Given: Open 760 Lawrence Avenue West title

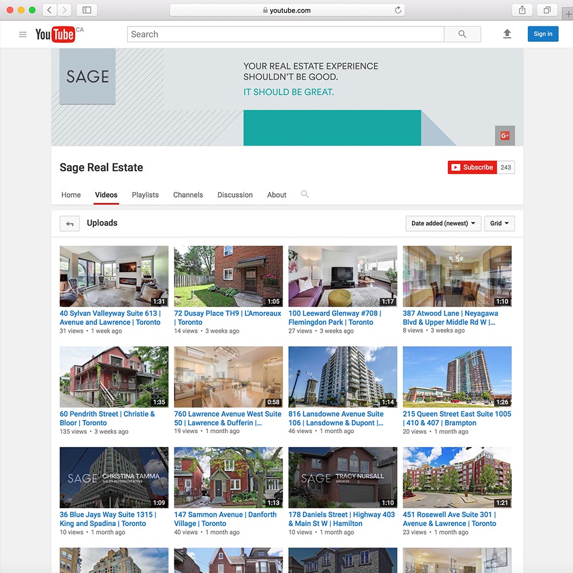Looking at the screenshot, I should (x=227, y=418).
